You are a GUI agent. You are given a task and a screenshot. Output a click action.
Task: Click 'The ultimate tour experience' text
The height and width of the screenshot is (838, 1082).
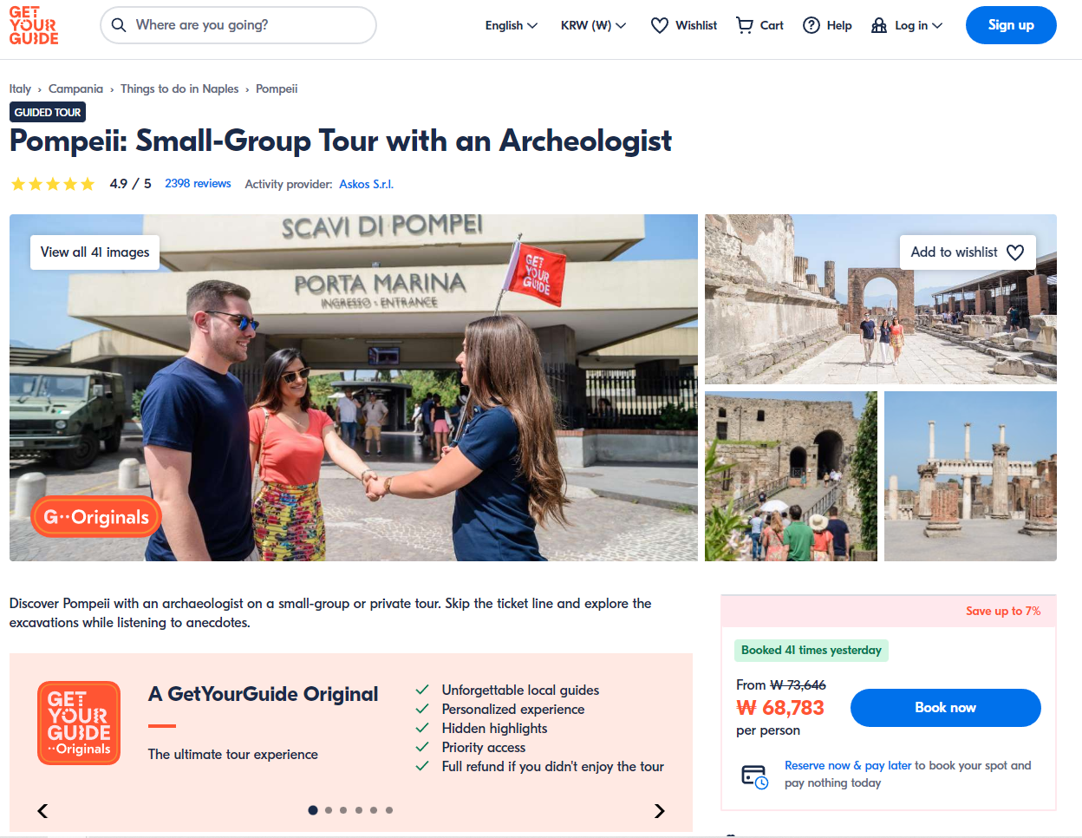pyautogui.click(x=233, y=754)
